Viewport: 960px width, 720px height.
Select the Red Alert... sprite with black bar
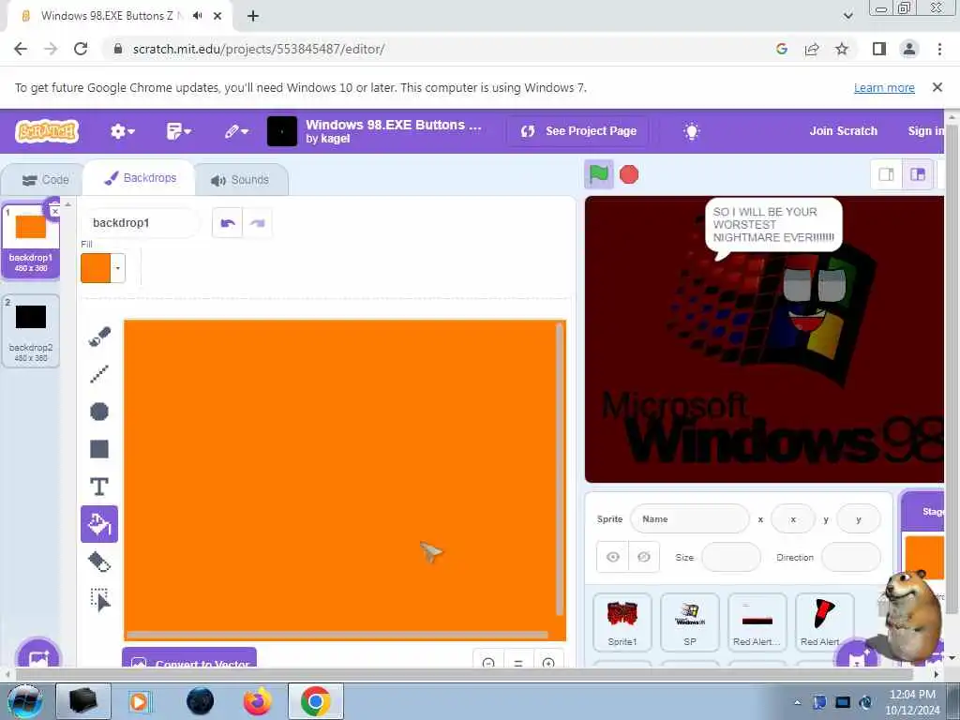click(x=757, y=622)
